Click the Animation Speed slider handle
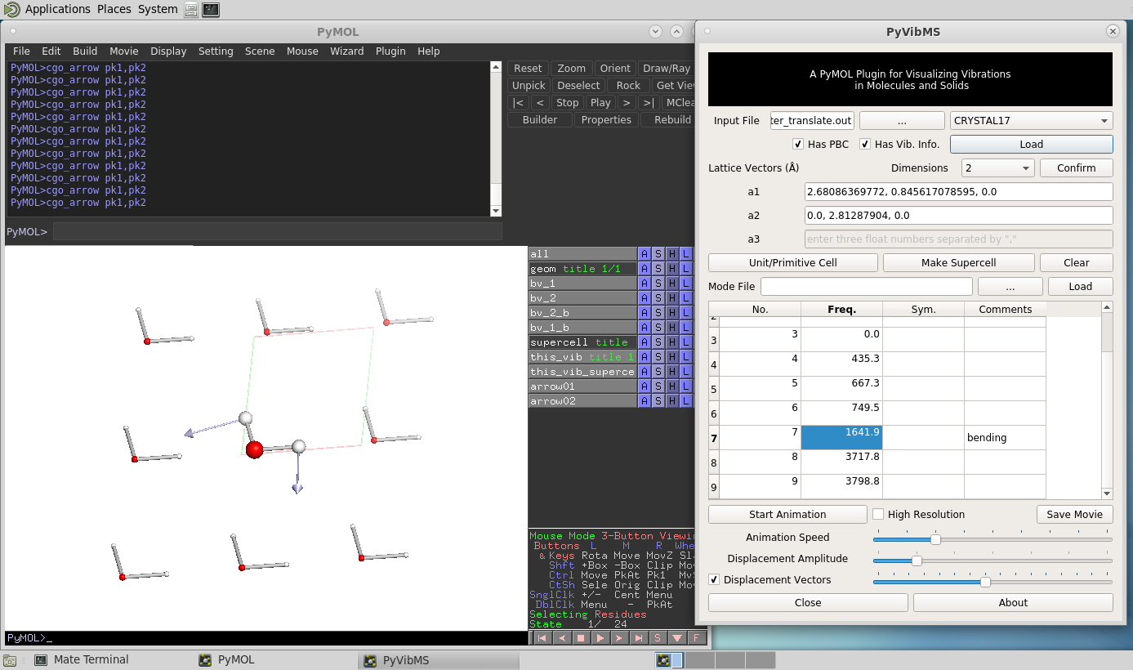The image size is (1133, 670). 935,539
